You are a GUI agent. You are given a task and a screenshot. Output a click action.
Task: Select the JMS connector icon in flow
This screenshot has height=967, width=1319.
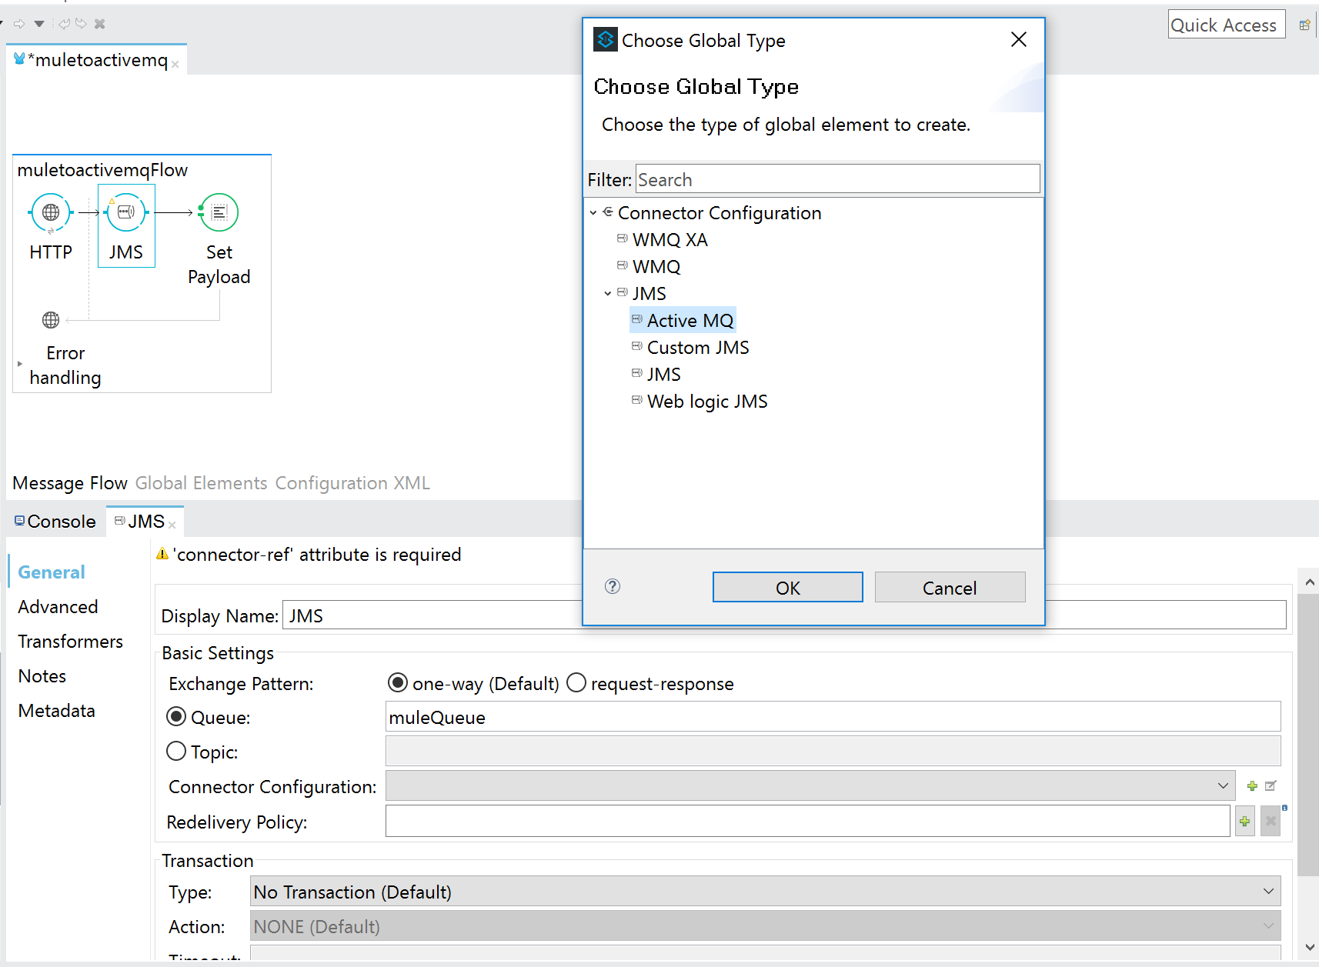[x=126, y=212]
